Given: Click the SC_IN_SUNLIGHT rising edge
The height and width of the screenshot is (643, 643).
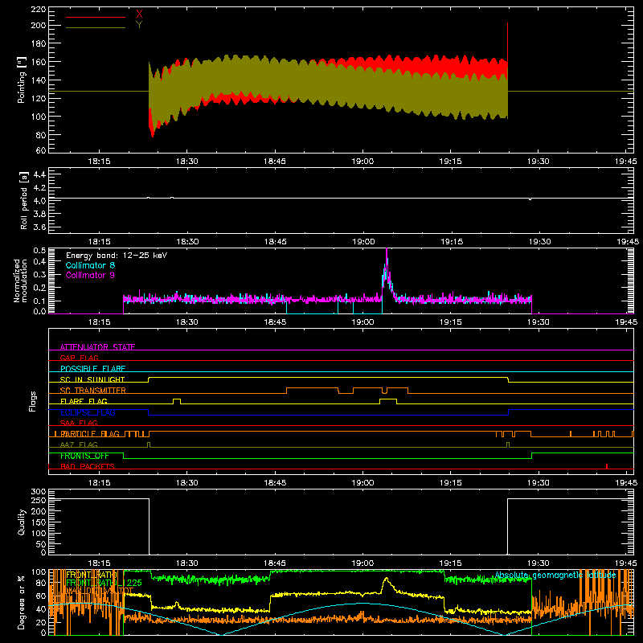Looking at the screenshot, I should [x=149, y=379].
